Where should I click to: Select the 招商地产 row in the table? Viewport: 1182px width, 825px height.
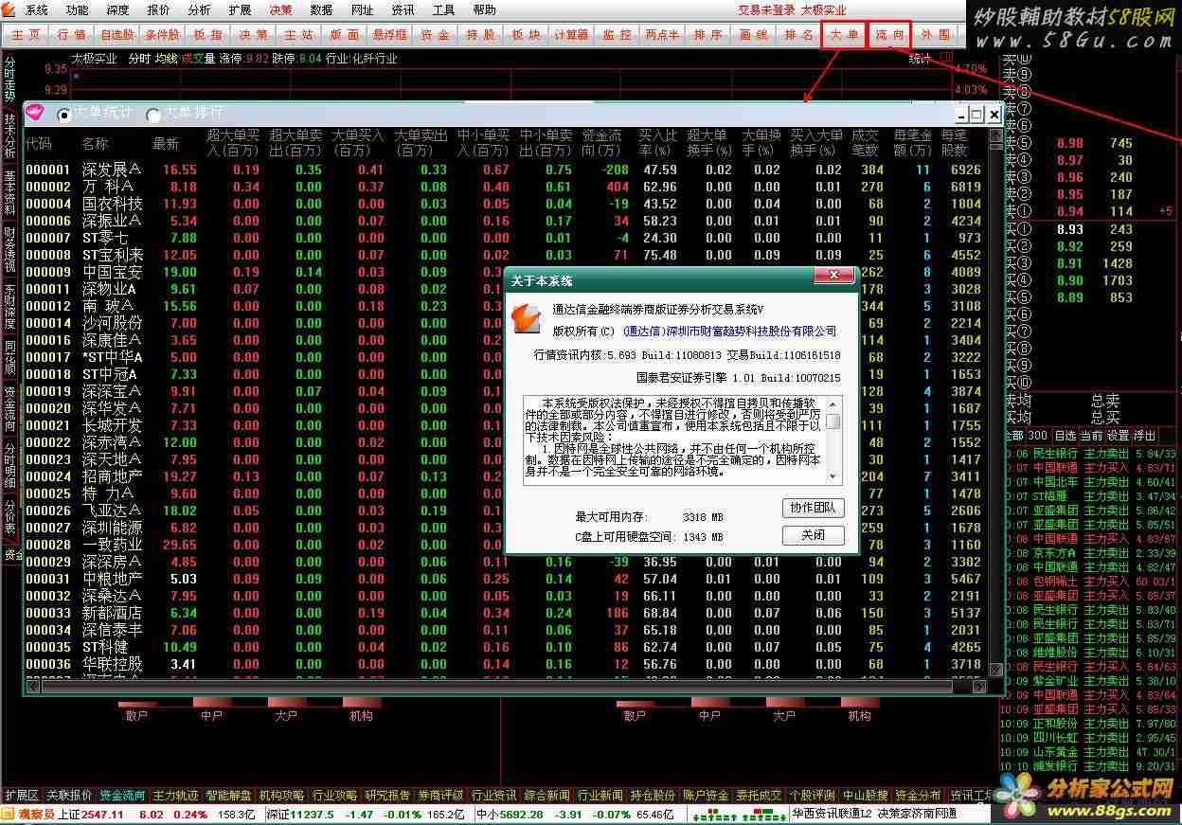click(x=506, y=476)
